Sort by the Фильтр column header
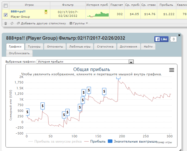 click(68, 5)
